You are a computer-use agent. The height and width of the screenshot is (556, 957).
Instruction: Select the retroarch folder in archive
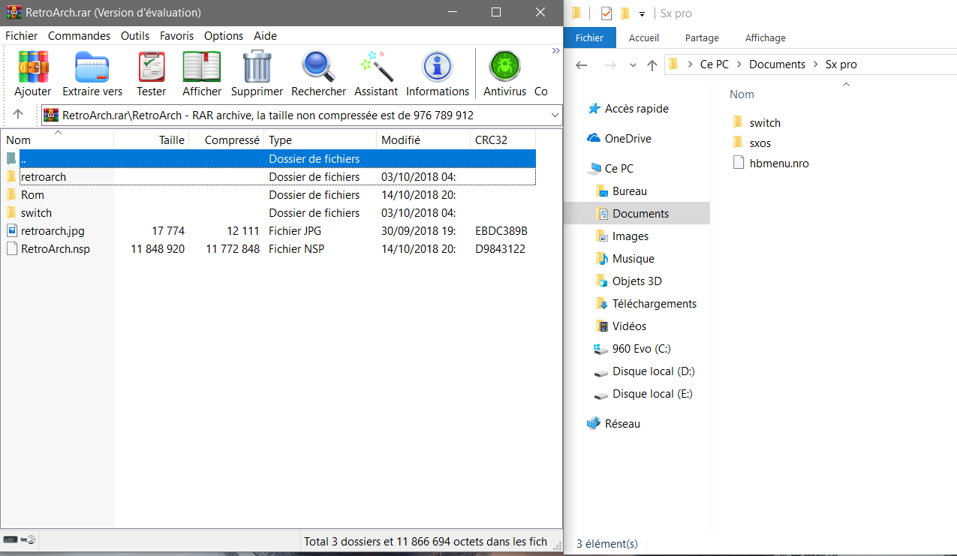269,177
